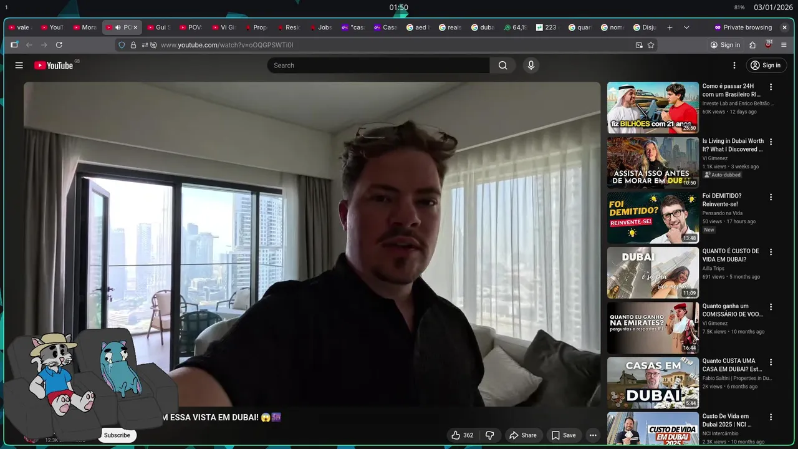Switch to the 'vale' tab

click(x=20, y=27)
